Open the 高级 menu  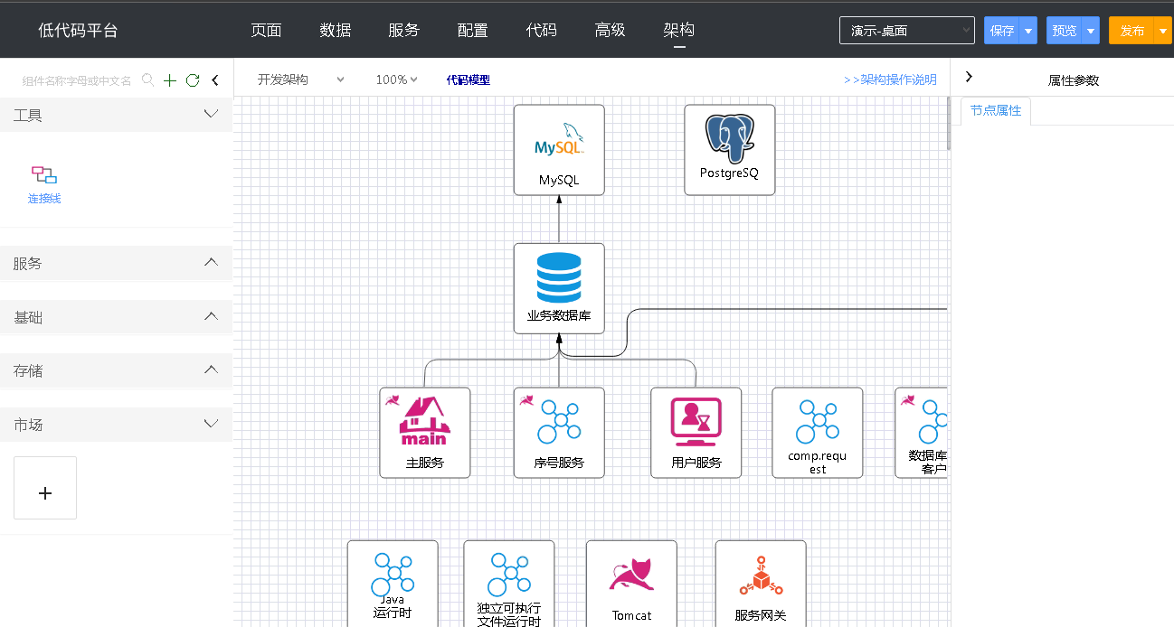(611, 30)
